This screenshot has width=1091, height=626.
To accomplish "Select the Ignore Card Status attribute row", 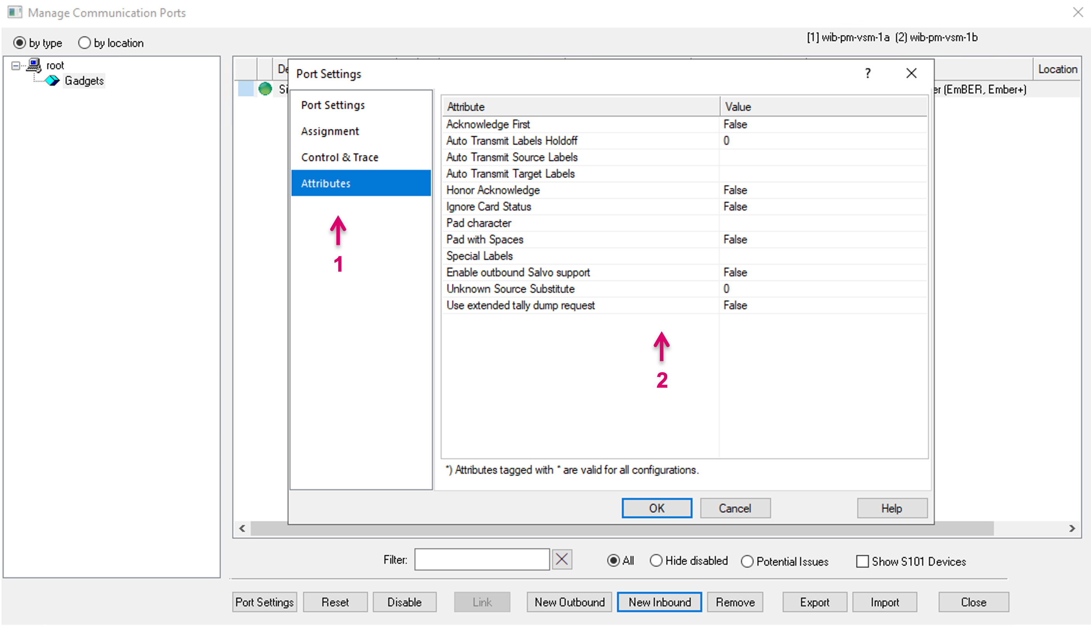I will tap(488, 206).
